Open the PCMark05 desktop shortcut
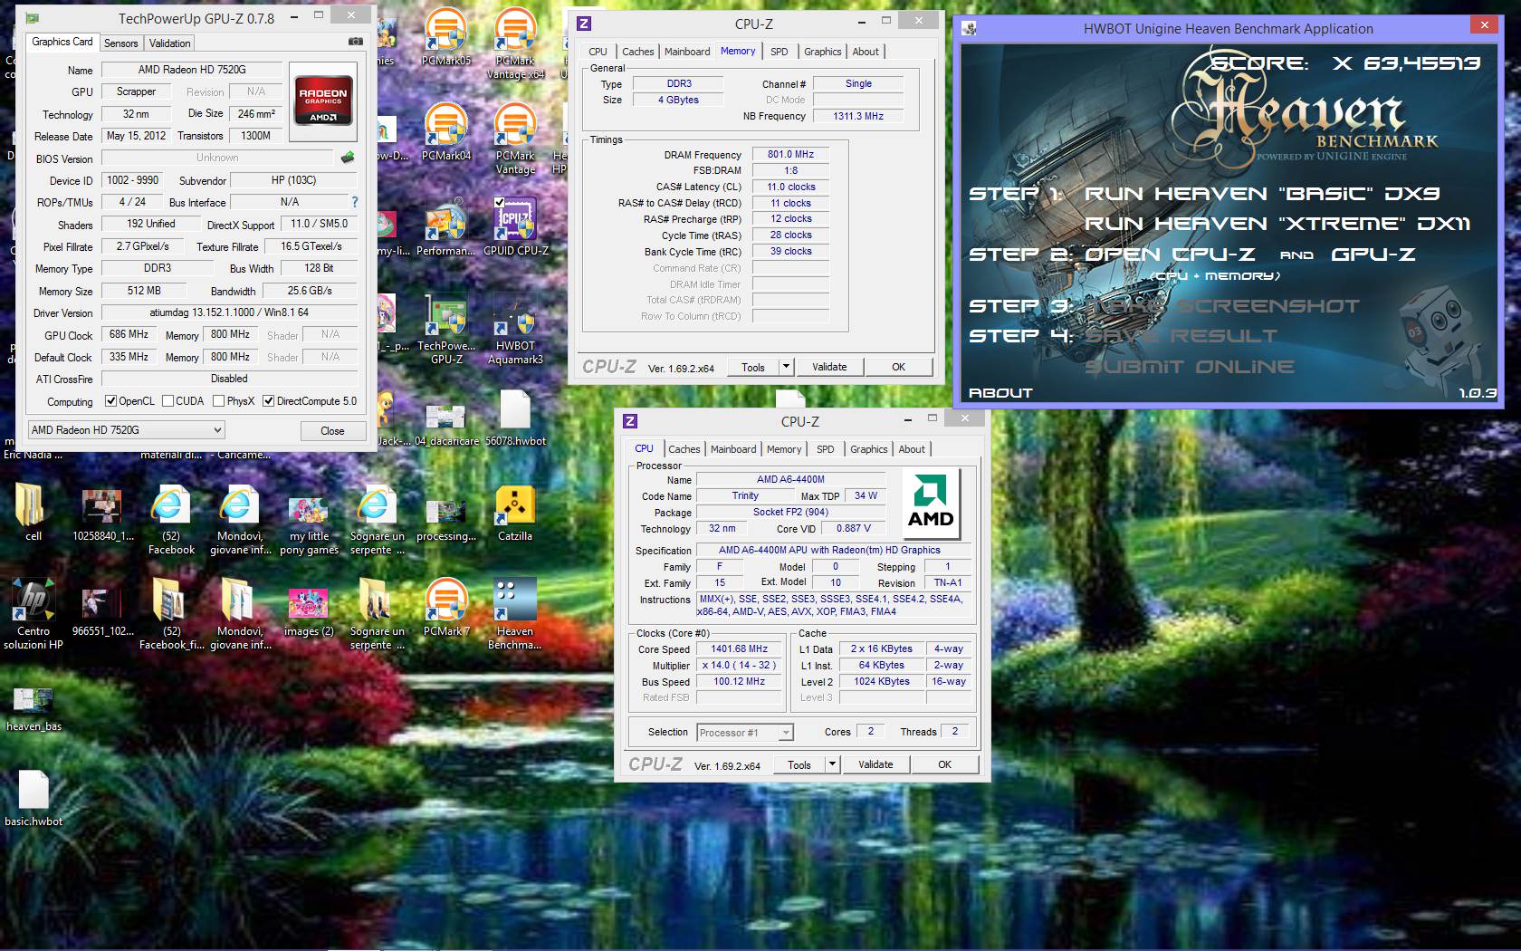This screenshot has height=951, width=1521. [446, 37]
